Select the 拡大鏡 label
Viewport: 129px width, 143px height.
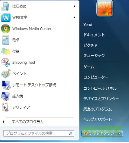click(18, 96)
